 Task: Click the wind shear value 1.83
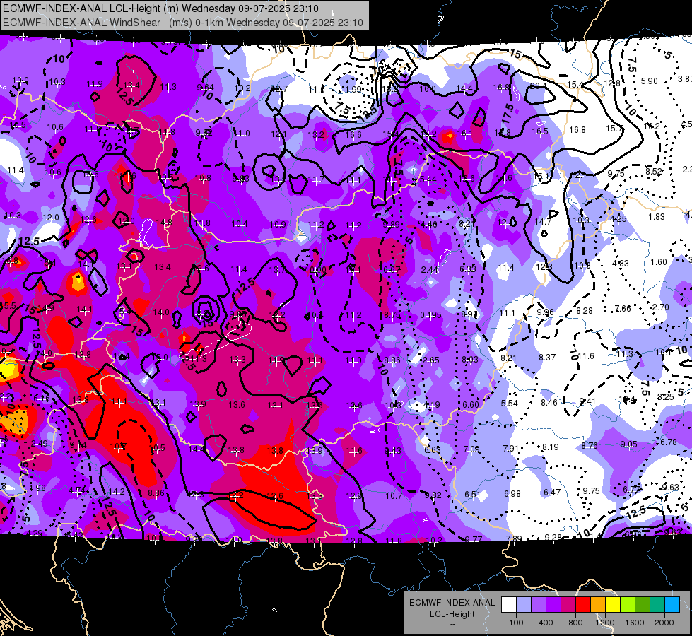click(x=657, y=217)
